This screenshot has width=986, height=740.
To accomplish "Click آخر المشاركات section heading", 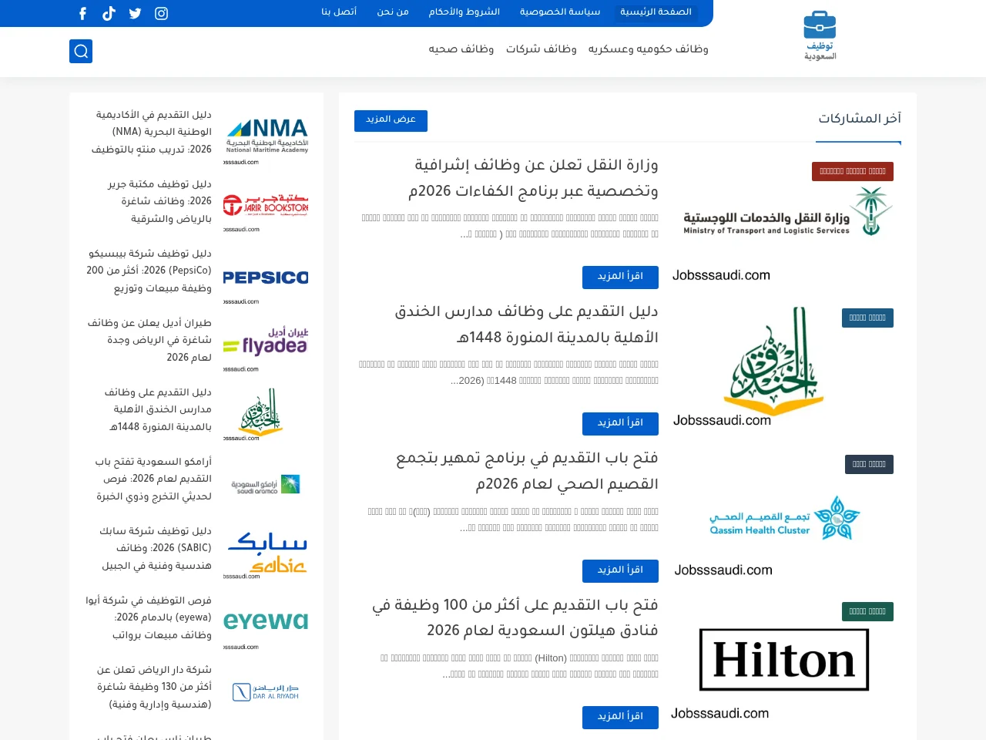I will [x=860, y=119].
